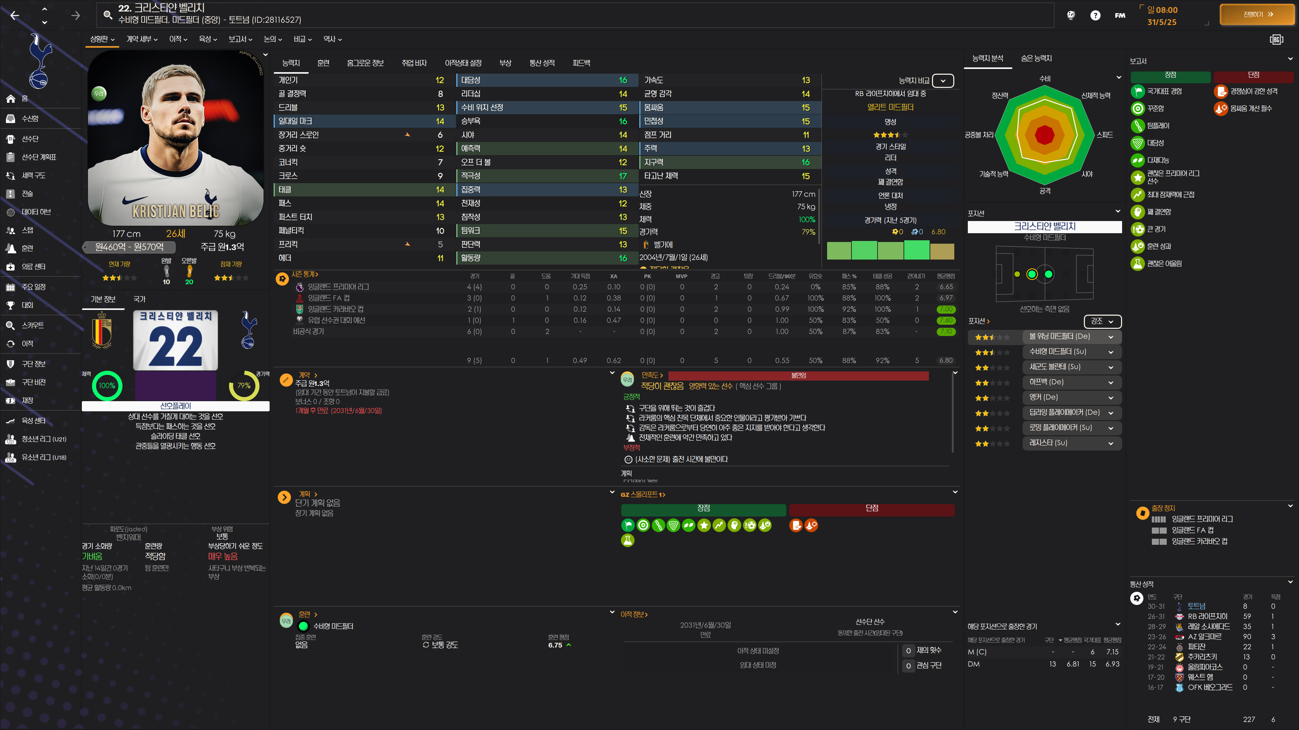Click the back arrow navigation icon
The height and width of the screenshot is (730, 1299).
(15, 16)
